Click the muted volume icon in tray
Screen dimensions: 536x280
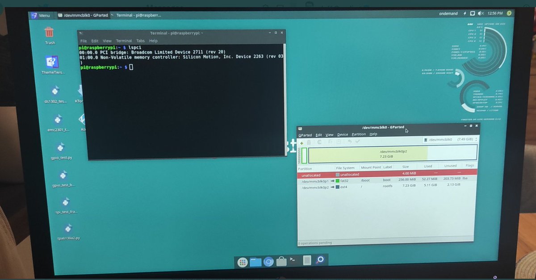coord(481,13)
